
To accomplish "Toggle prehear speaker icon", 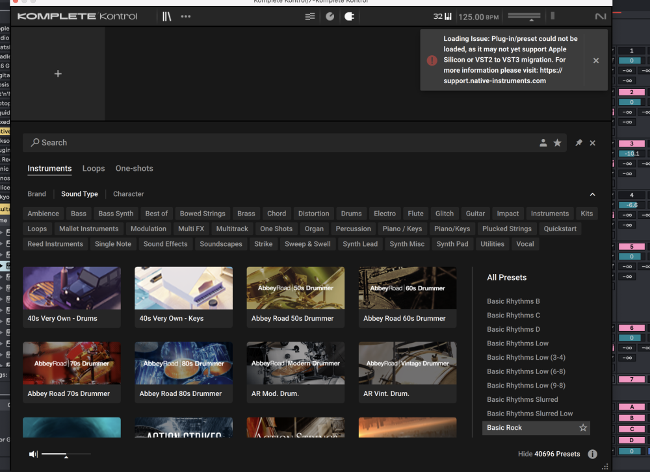I will (x=33, y=454).
